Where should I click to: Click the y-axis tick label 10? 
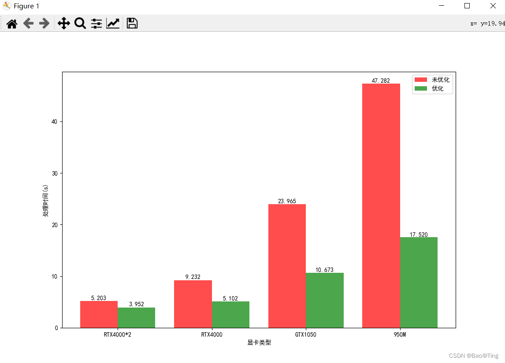(x=55, y=276)
